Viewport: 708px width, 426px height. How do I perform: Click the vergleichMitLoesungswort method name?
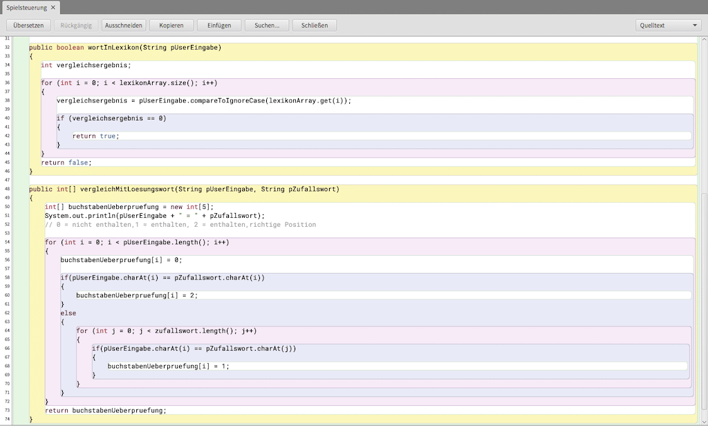click(x=127, y=189)
